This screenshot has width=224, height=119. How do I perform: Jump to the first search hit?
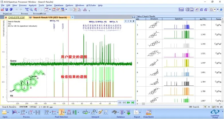point(120,102)
